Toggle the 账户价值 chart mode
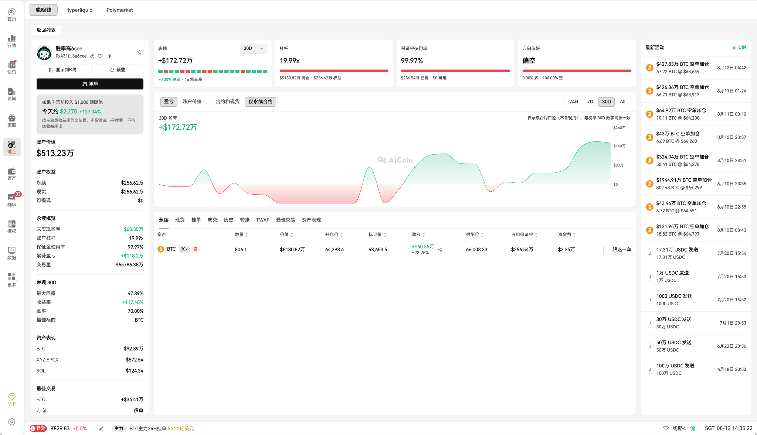Screen dimensions: 757x435 coord(192,102)
